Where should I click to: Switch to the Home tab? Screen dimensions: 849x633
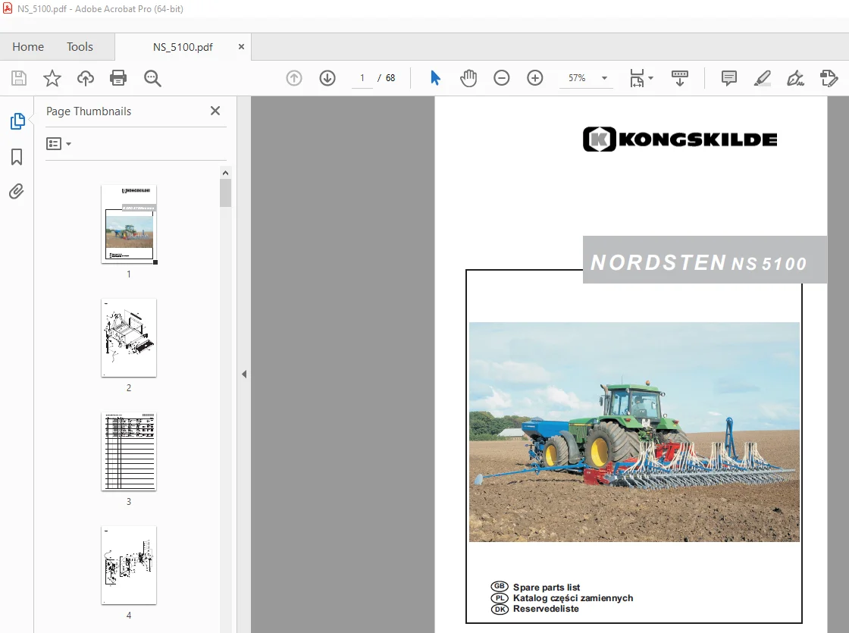click(28, 47)
